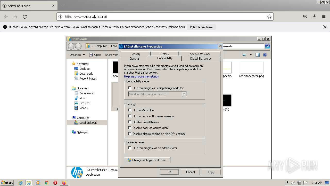Enable Run this program in compatibility mode
330x186 pixels.
130,88
